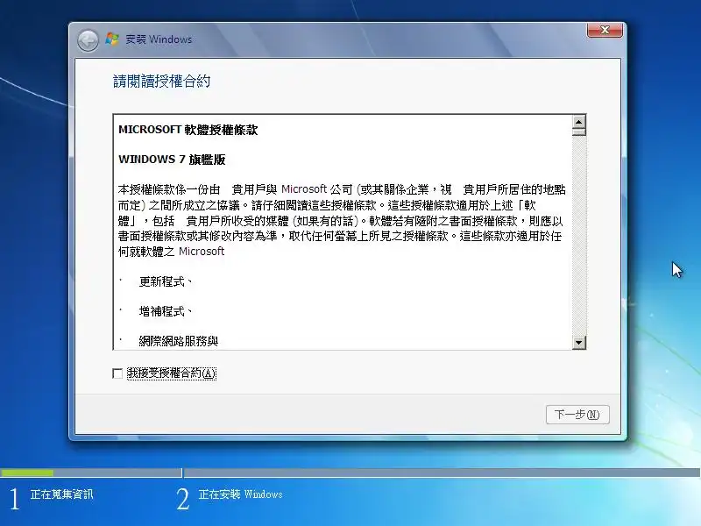The height and width of the screenshot is (526, 701).
Task: Click the license scrollbar up arrow
Action: click(x=579, y=122)
